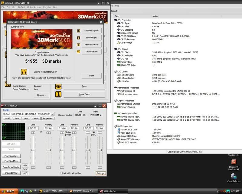Click the 2D Core clock slider handle
This screenshot has width=242, height=194.
(33, 150)
